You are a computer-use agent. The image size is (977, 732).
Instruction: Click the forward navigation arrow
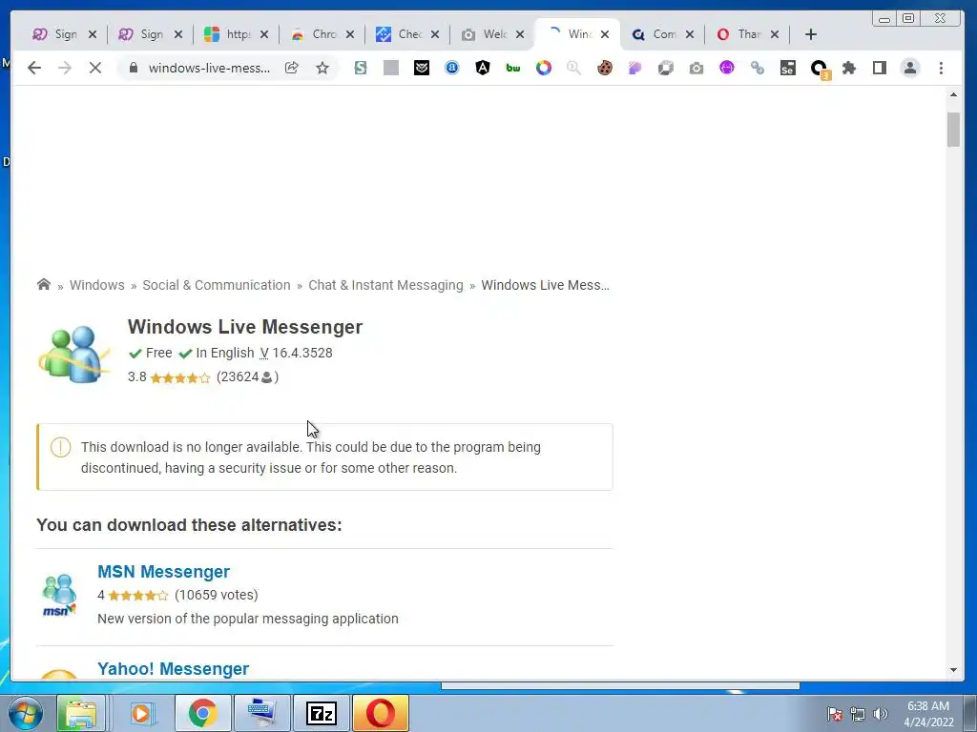[65, 68]
